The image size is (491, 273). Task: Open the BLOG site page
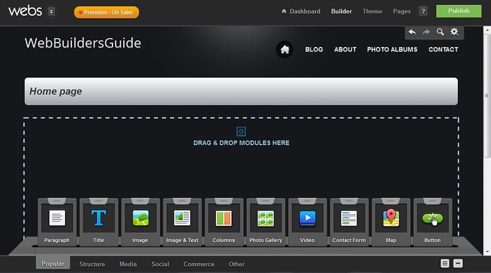[314, 49]
